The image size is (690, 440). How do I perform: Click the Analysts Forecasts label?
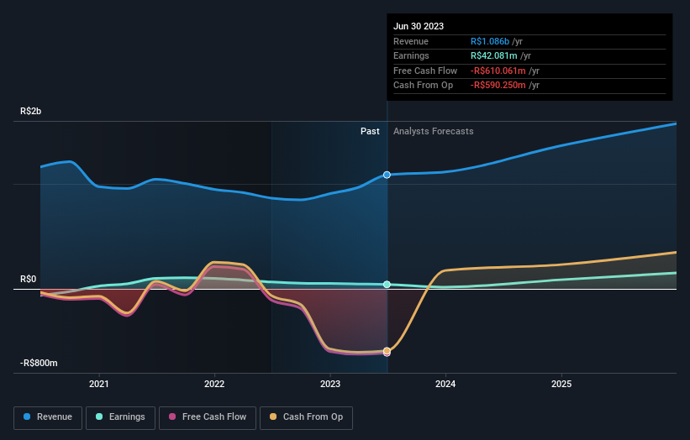[434, 131]
